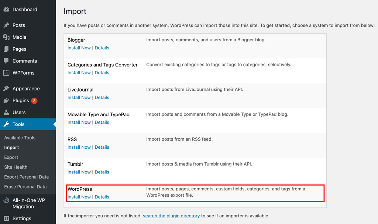Click the Plugins plug icon

[7, 100]
